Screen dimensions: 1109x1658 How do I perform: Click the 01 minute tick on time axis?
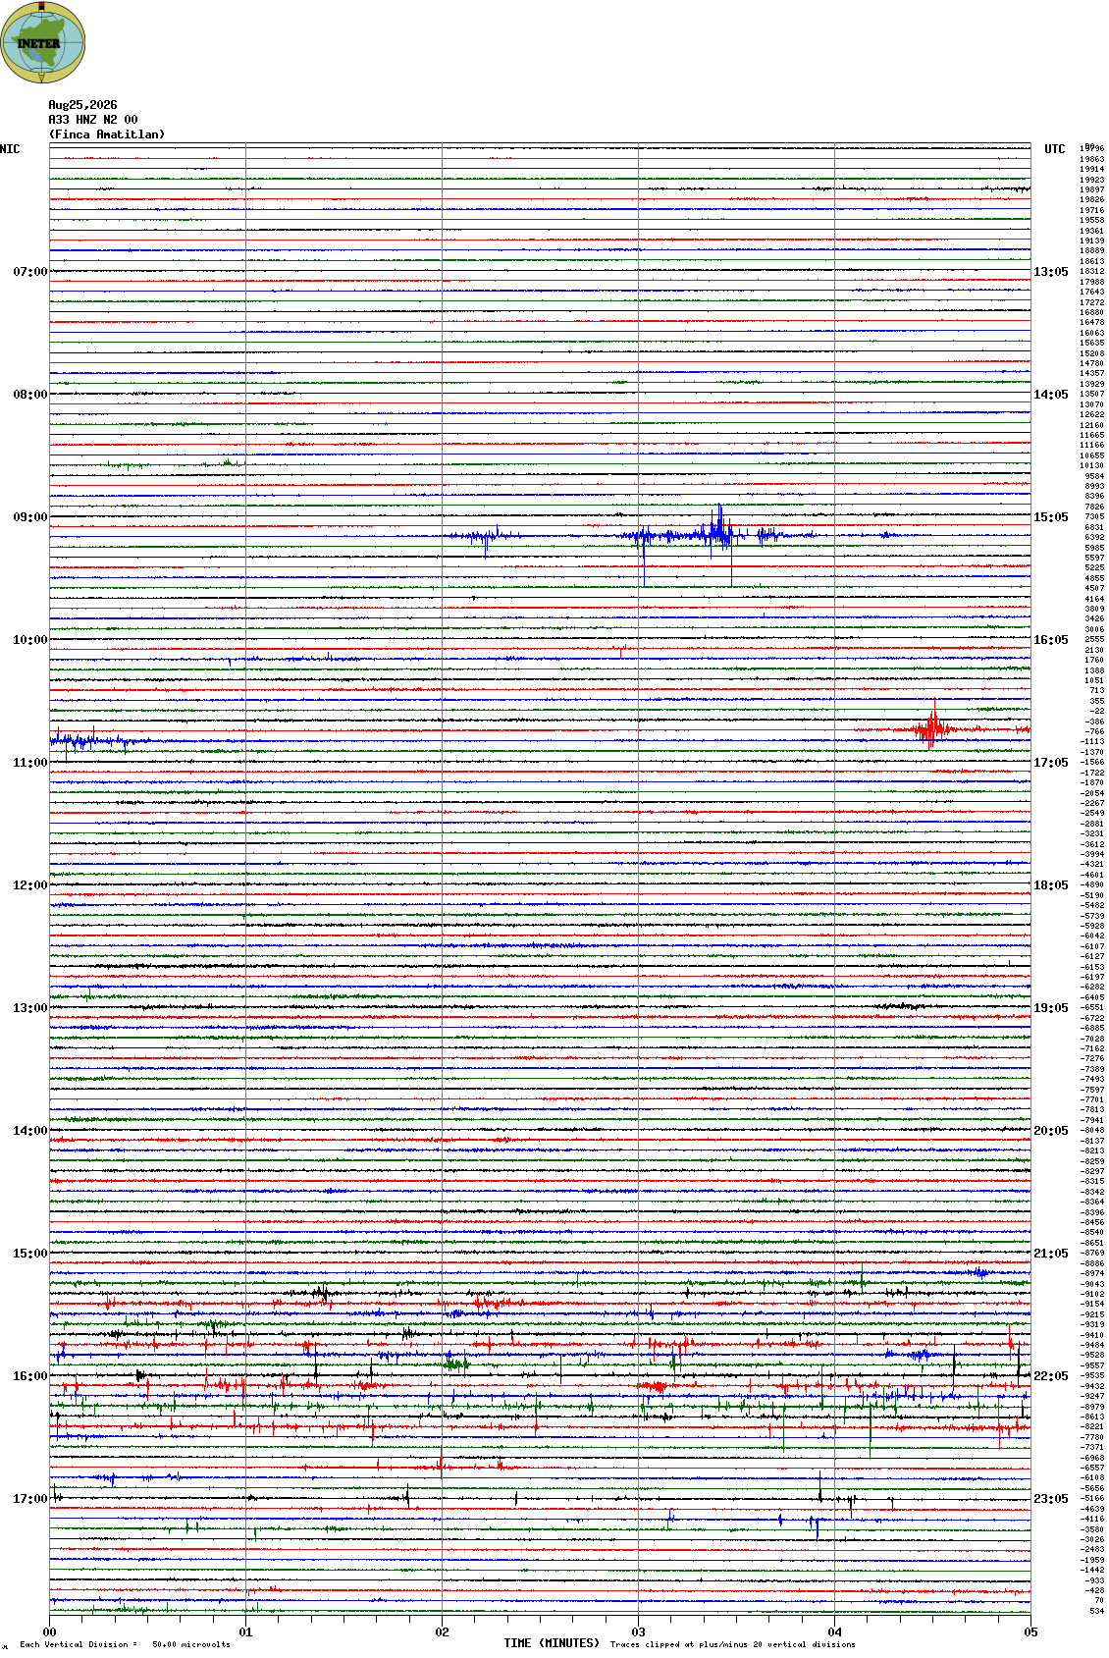pos(245,1632)
